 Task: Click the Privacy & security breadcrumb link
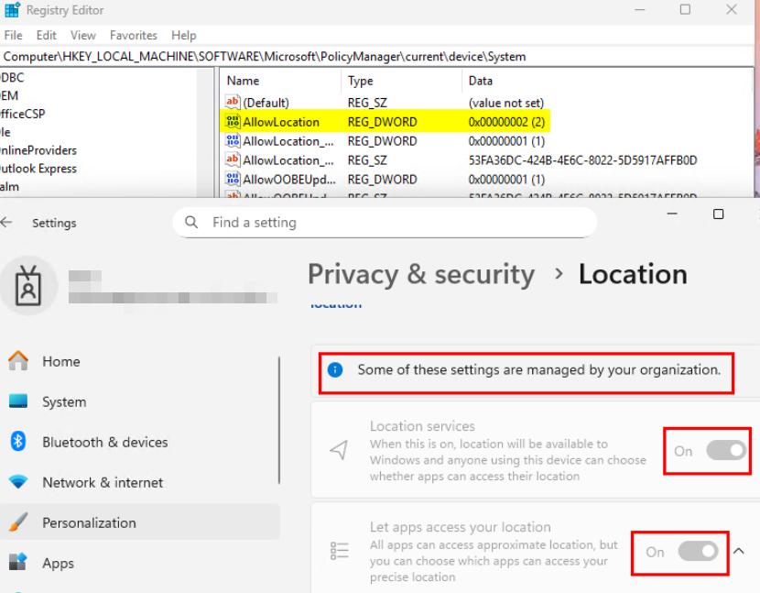[x=420, y=274]
